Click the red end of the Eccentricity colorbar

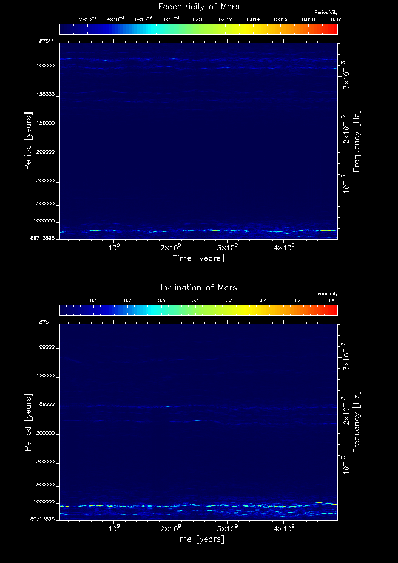[334, 29]
